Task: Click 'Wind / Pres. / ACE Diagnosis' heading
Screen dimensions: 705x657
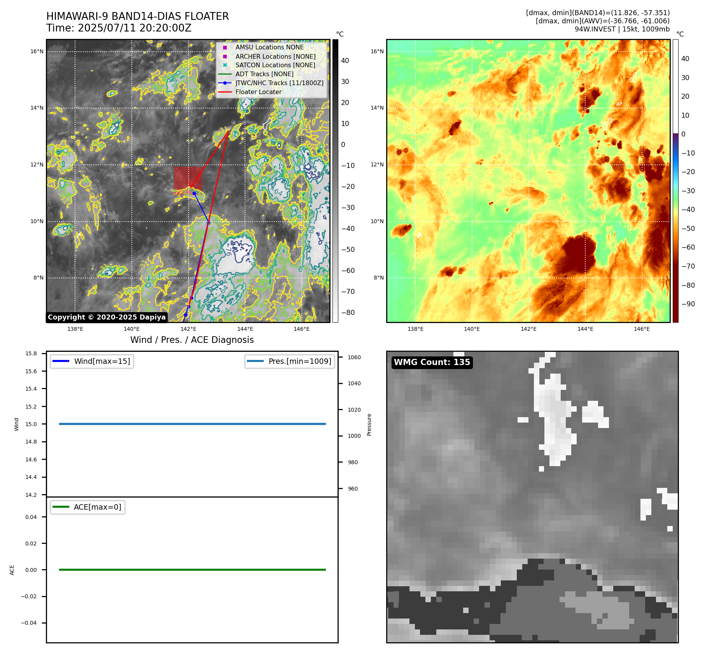Action: click(x=192, y=340)
